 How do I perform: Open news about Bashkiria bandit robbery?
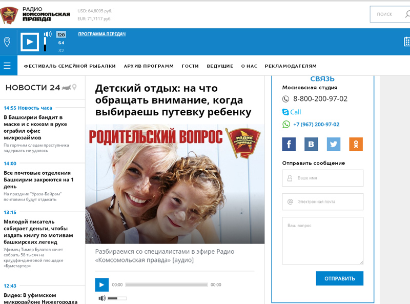[x=35, y=128]
